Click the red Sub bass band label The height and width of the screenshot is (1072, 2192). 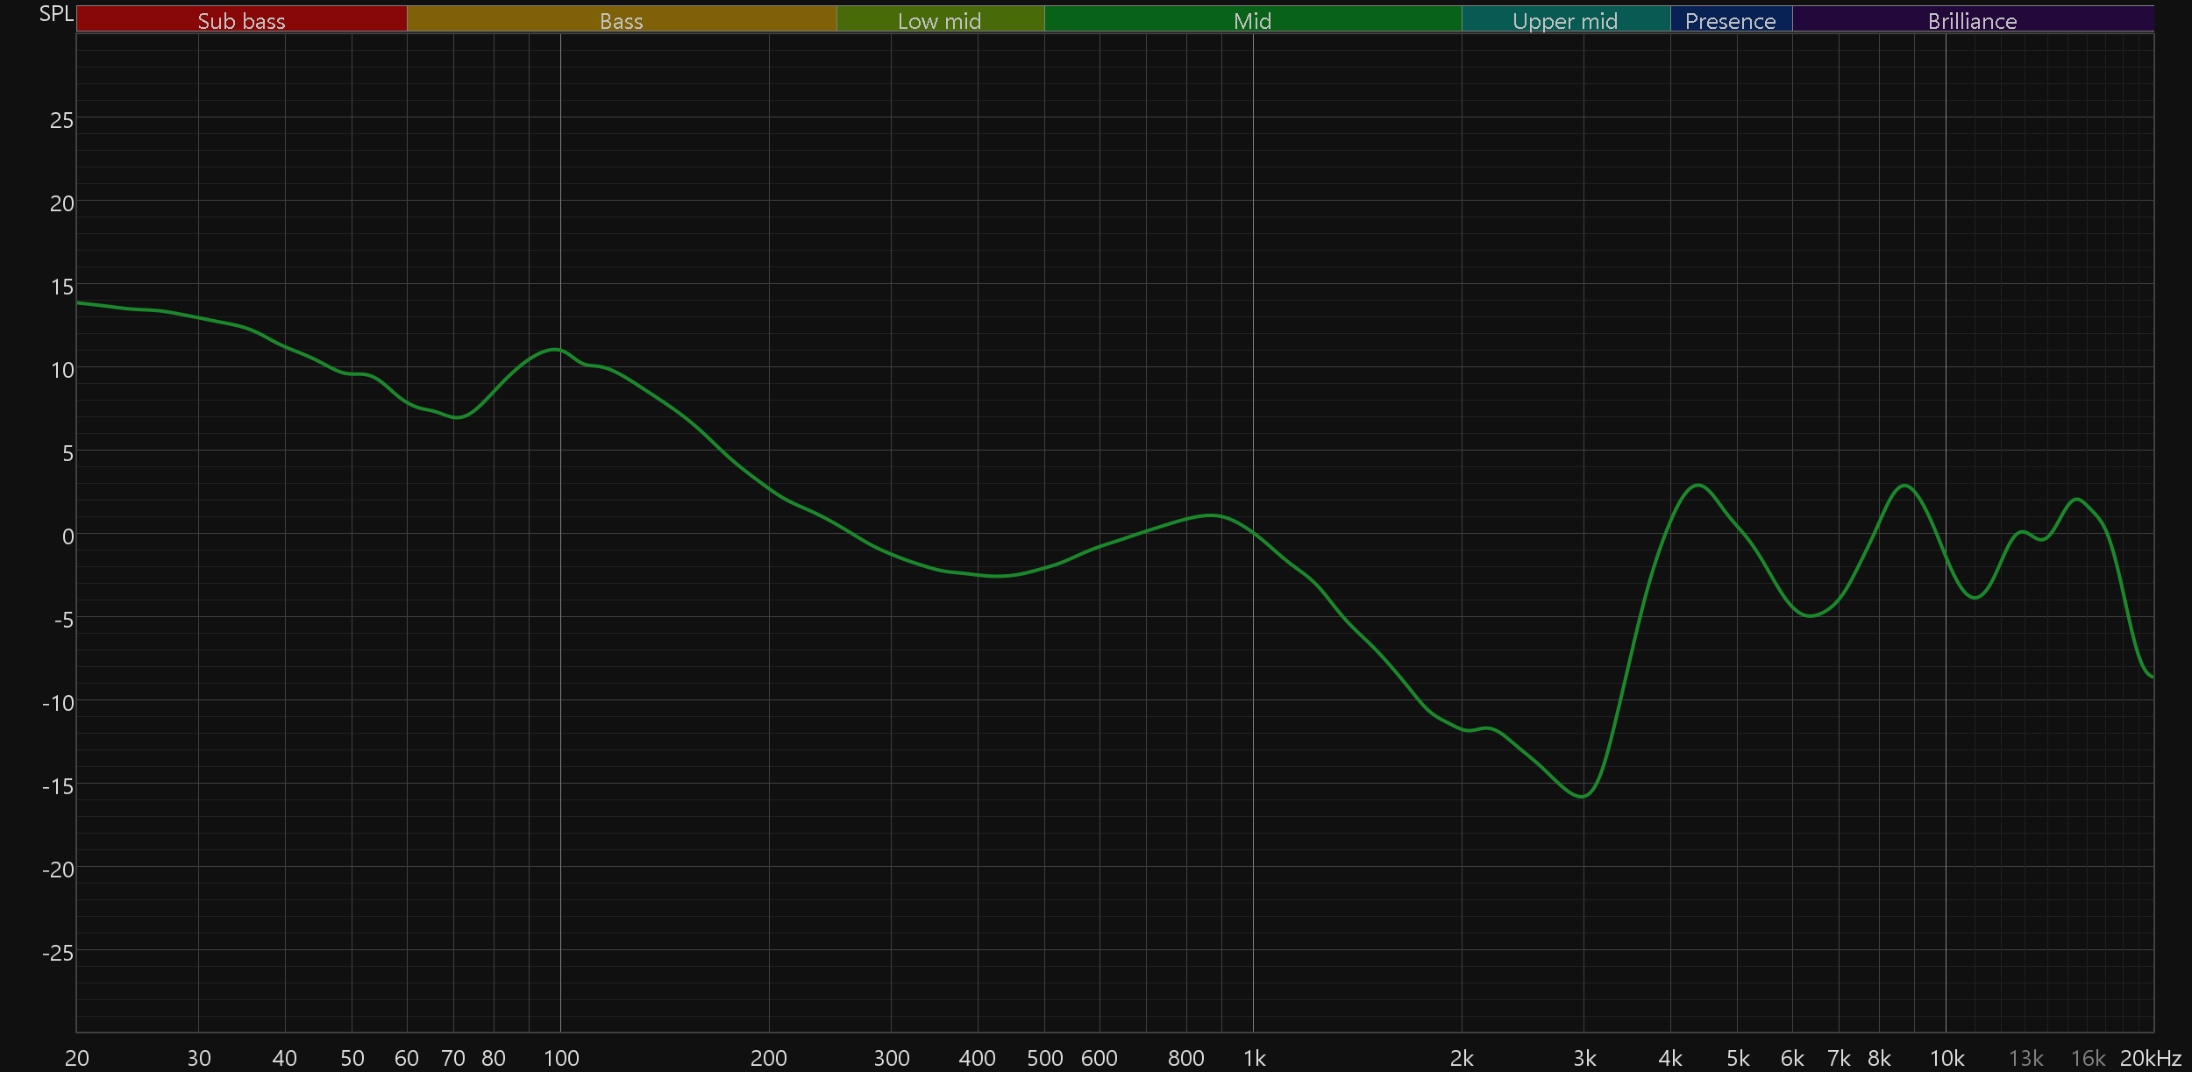[241, 20]
